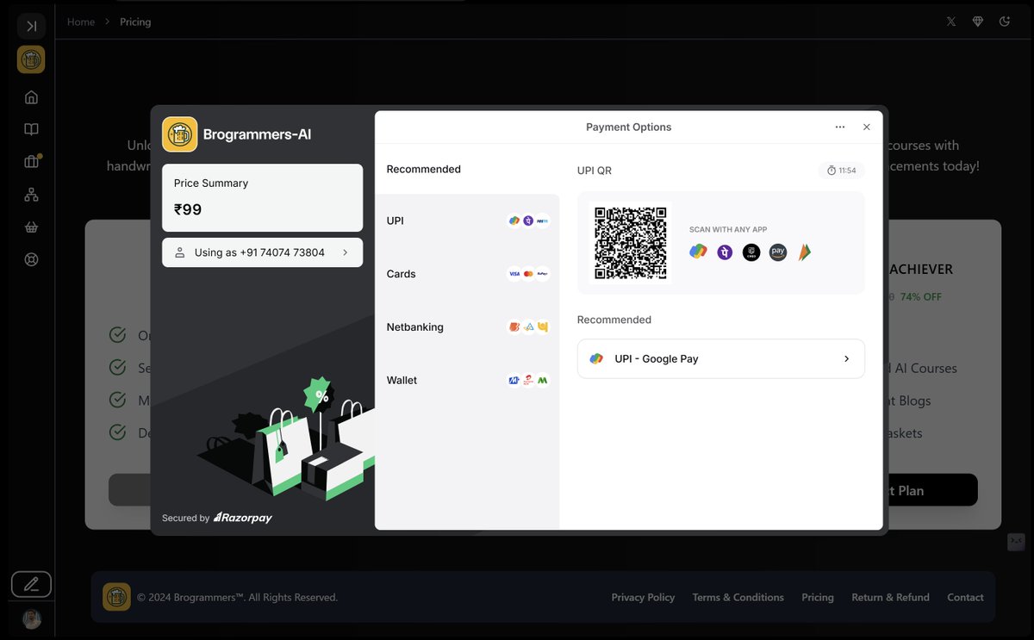The width and height of the screenshot is (1034, 640).
Task: Select the Recommended payment section
Action: point(467,169)
